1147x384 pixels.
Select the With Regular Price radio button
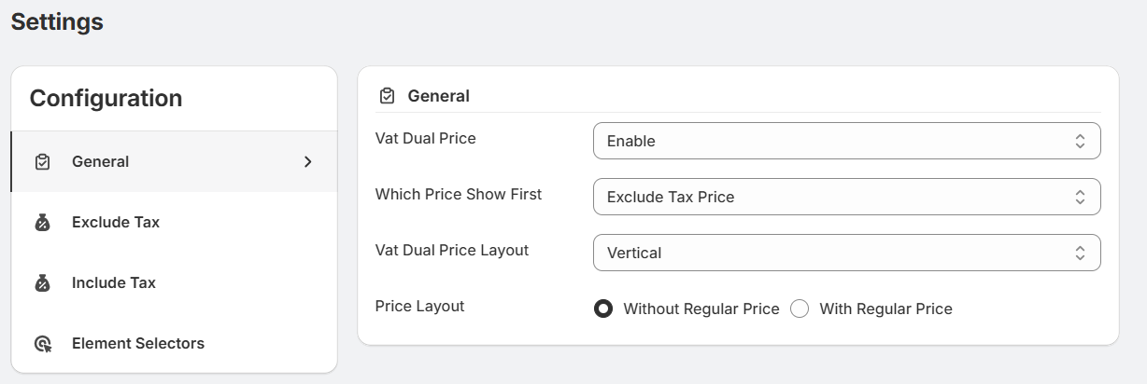click(800, 309)
